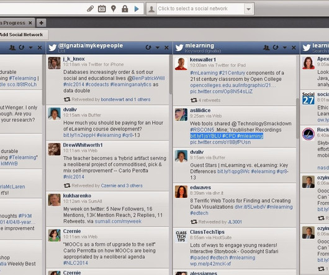Click the mlearning column vertical scrollbar
329x275 pixels.
coord(298,118)
